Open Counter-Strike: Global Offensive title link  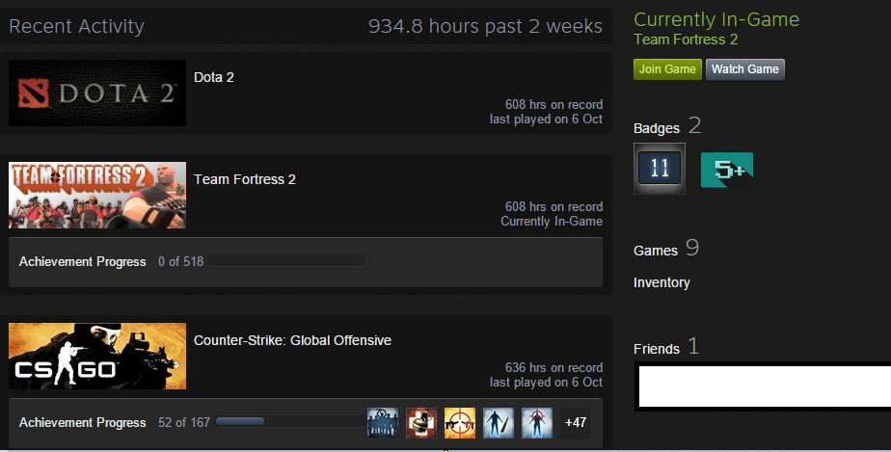[292, 340]
